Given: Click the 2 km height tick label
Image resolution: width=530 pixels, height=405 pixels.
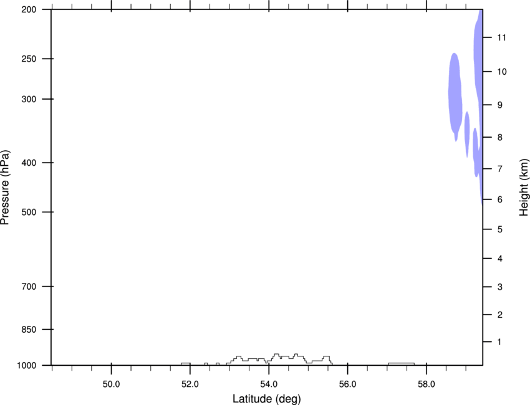Looking at the screenshot, I should tap(500, 315).
